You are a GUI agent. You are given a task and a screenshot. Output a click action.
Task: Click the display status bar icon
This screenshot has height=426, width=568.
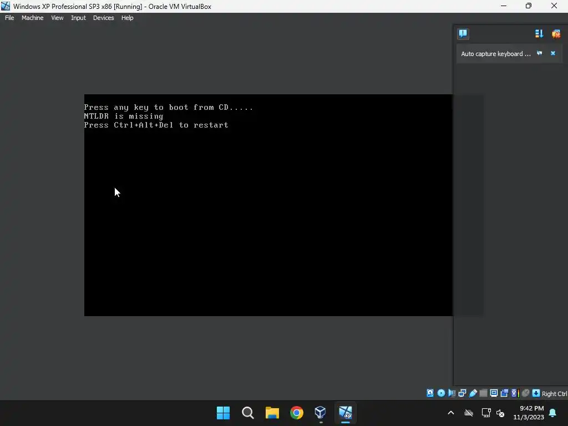point(494,393)
